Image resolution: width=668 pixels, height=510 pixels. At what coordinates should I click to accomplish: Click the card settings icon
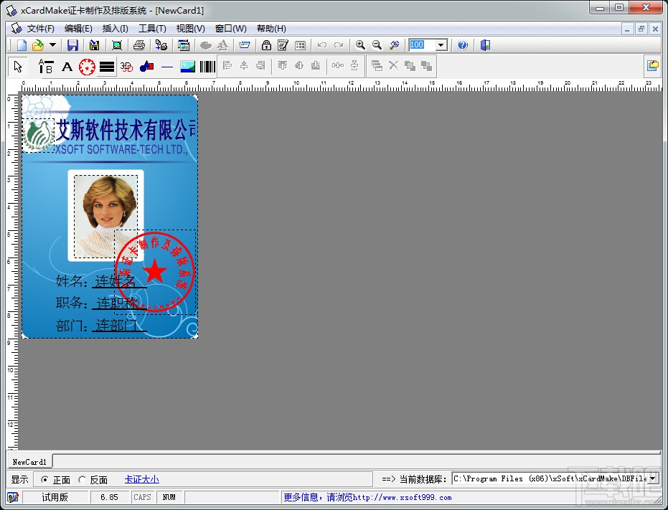(x=245, y=45)
